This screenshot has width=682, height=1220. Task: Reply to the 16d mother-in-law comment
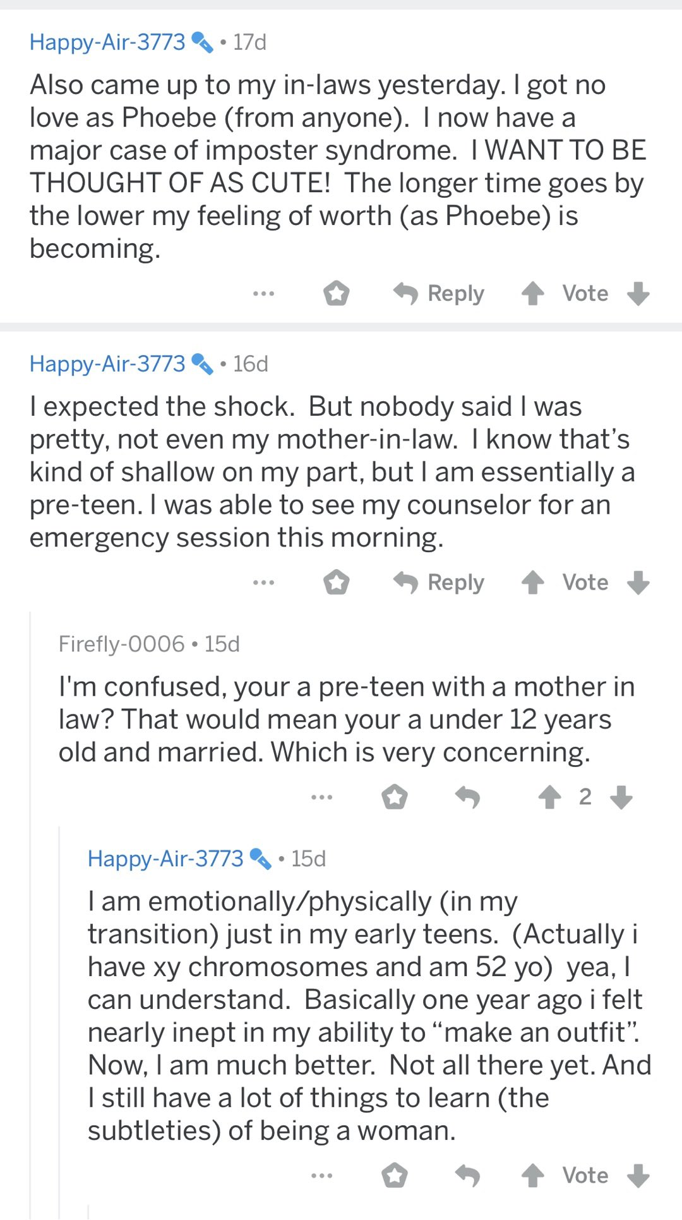tap(439, 583)
